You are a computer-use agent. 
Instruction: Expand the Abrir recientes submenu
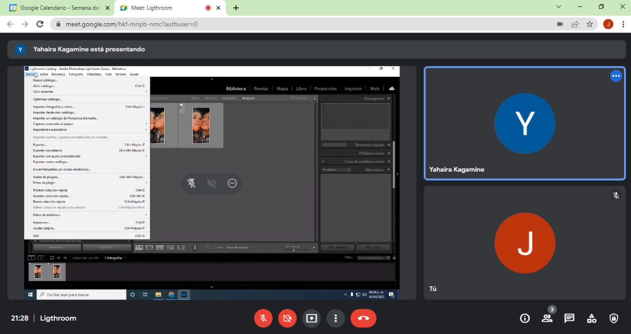pyautogui.click(x=87, y=91)
